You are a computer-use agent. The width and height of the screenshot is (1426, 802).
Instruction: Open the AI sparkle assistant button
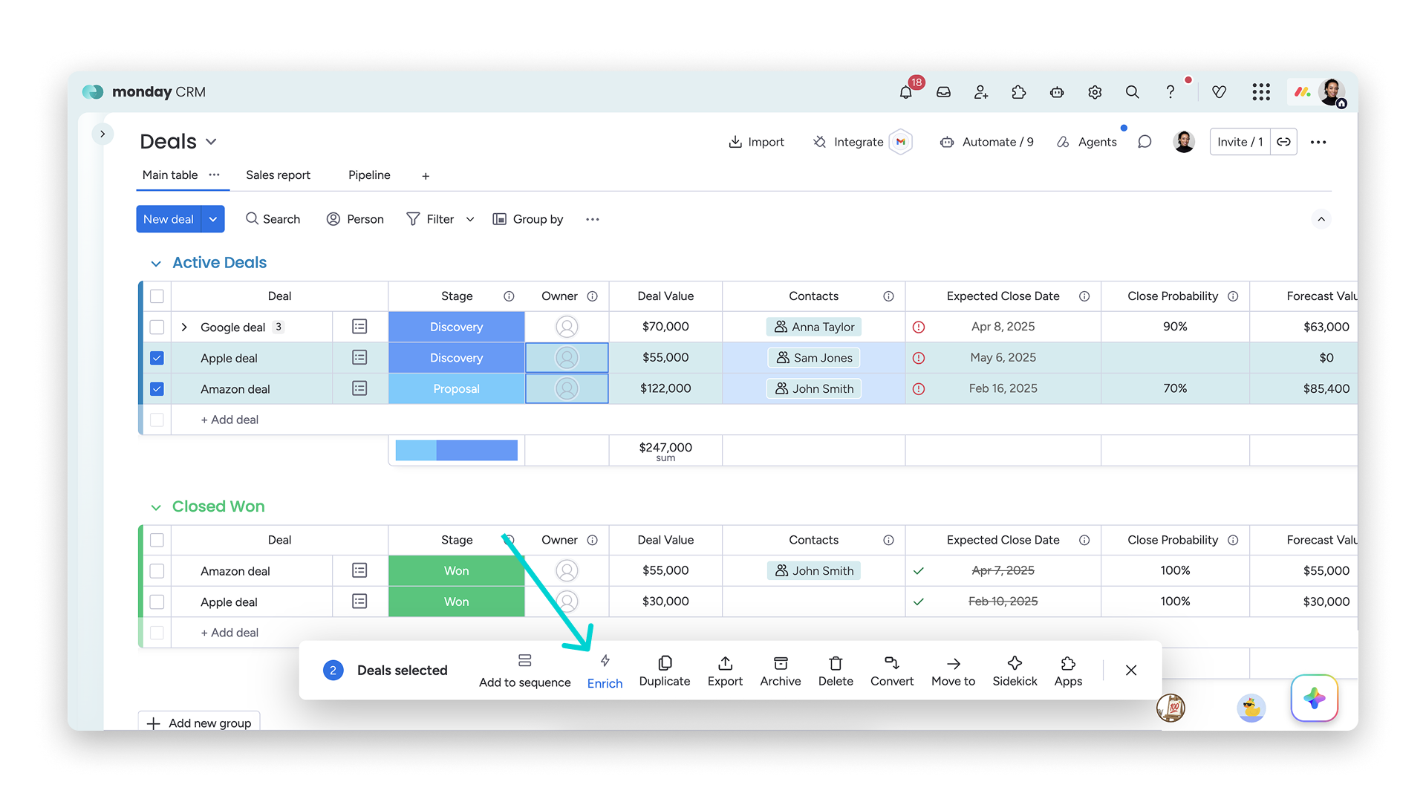click(1314, 698)
